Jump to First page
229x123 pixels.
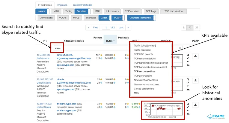(x=95, y=27)
